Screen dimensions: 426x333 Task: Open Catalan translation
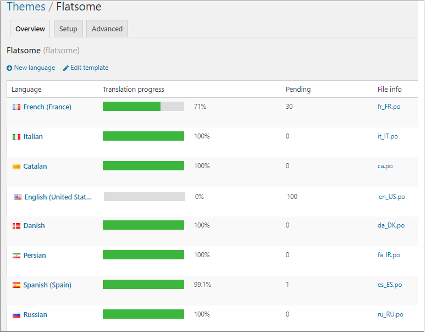point(35,166)
